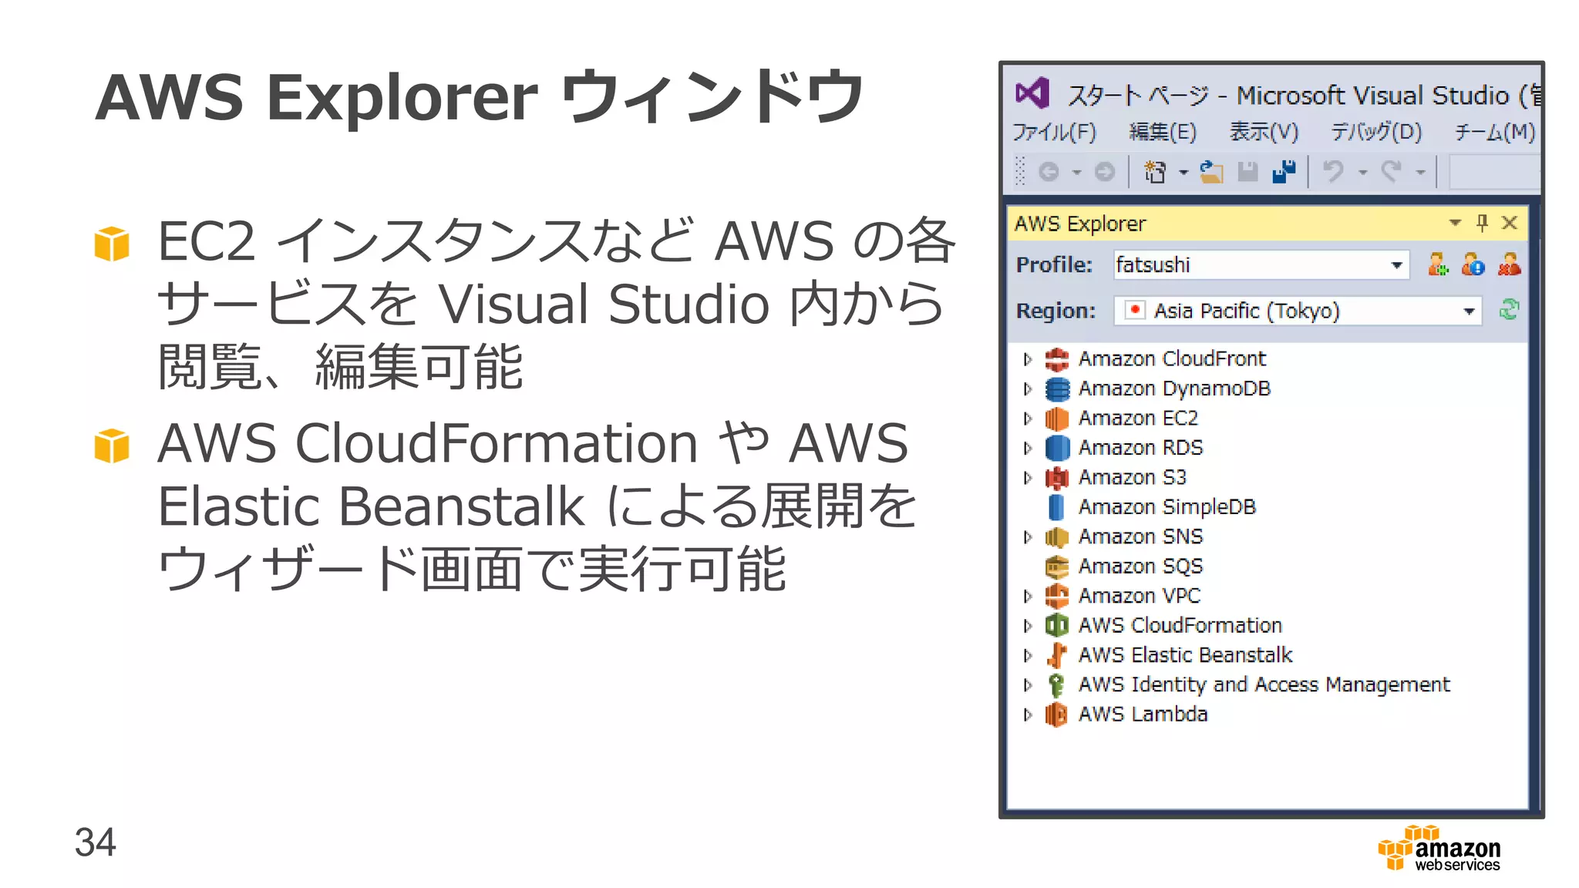Close the AWS Explorer panel
Screen dimensions: 1579x888
[x=1510, y=223]
